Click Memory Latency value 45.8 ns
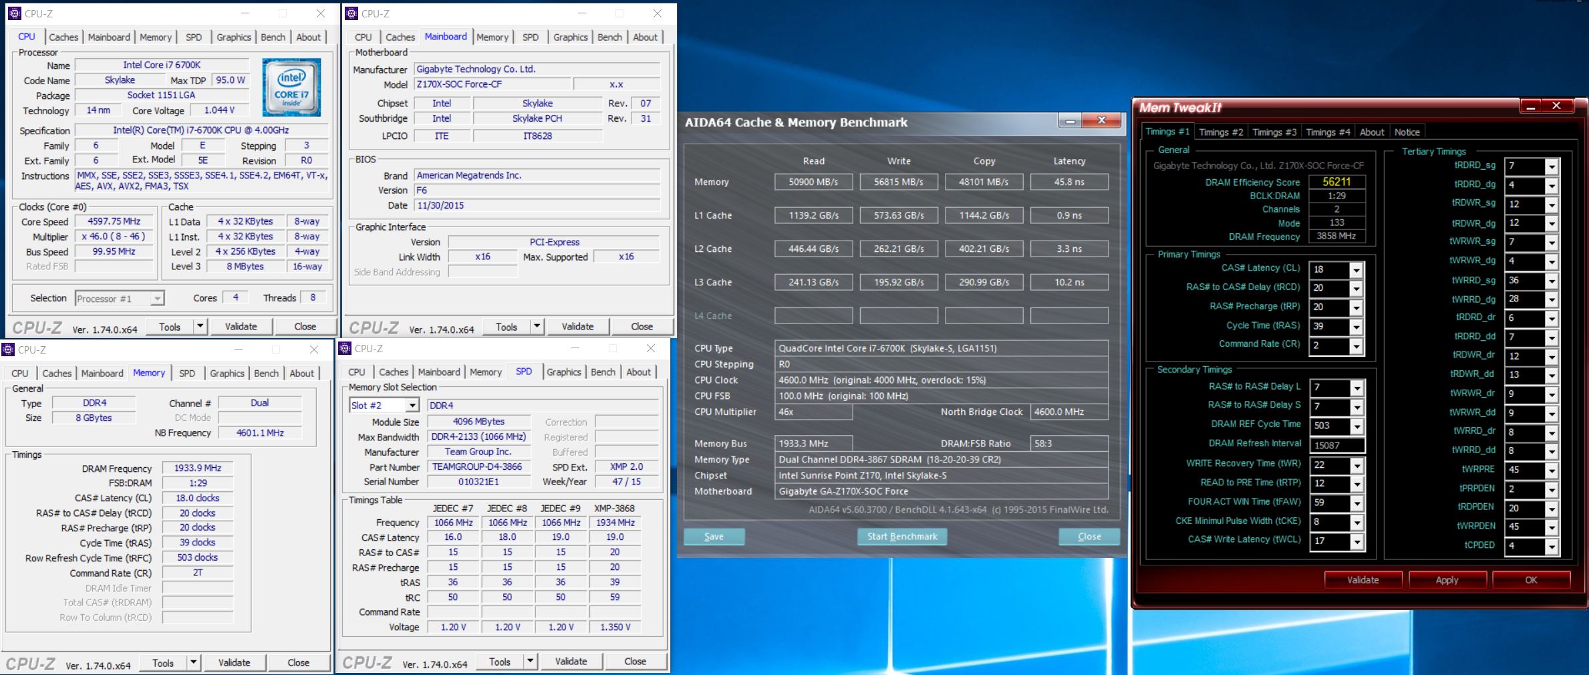This screenshot has width=1589, height=675. (1069, 182)
